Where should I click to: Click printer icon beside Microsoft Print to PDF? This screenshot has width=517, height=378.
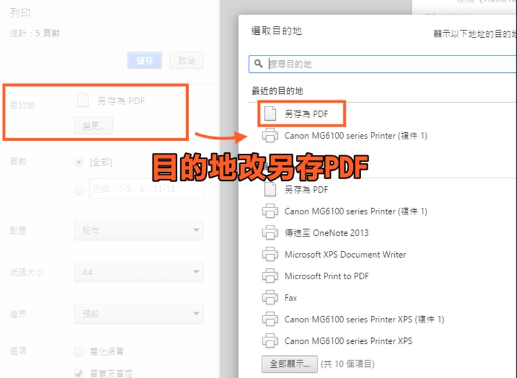[x=270, y=276]
